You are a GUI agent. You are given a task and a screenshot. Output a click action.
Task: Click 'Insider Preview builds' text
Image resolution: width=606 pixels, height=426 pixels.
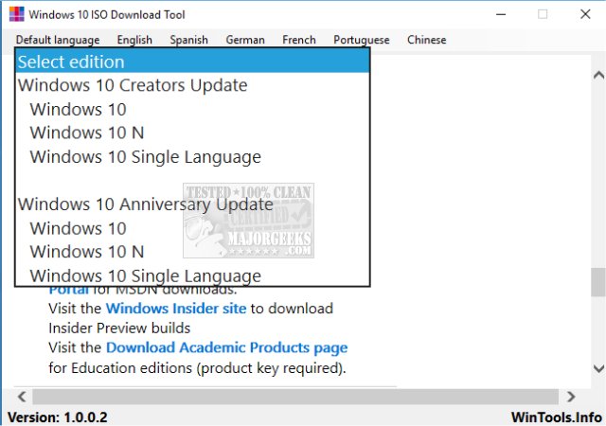click(x=119, y=328)
